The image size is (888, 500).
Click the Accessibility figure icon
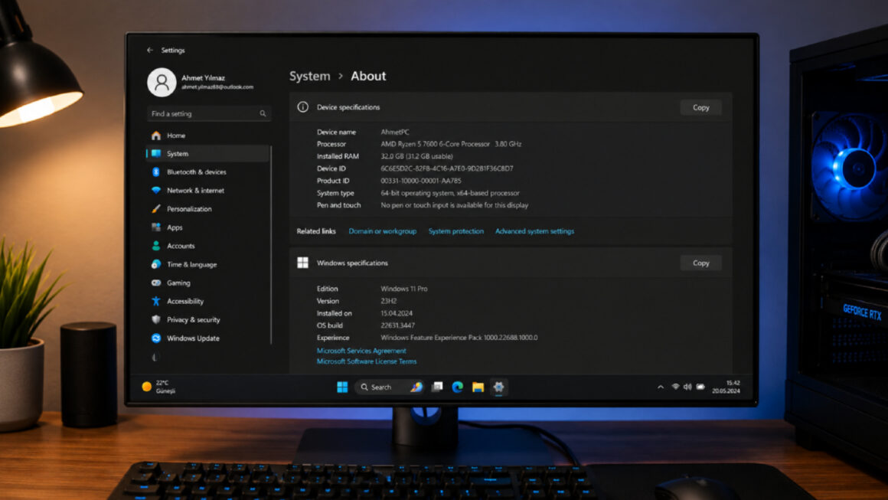click(x=156, y=301)
